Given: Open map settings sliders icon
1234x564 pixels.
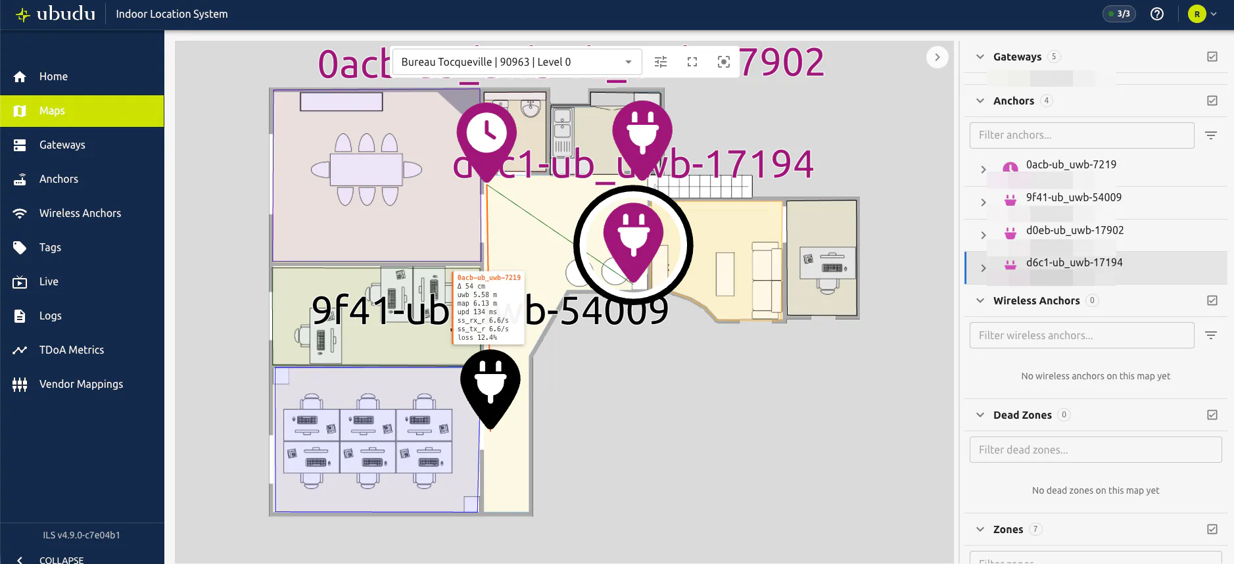Looking at the screenshot, I should pos(661,62).
